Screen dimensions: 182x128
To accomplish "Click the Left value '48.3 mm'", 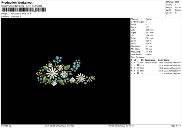I will pyautogui.click(x=149, y=30).
